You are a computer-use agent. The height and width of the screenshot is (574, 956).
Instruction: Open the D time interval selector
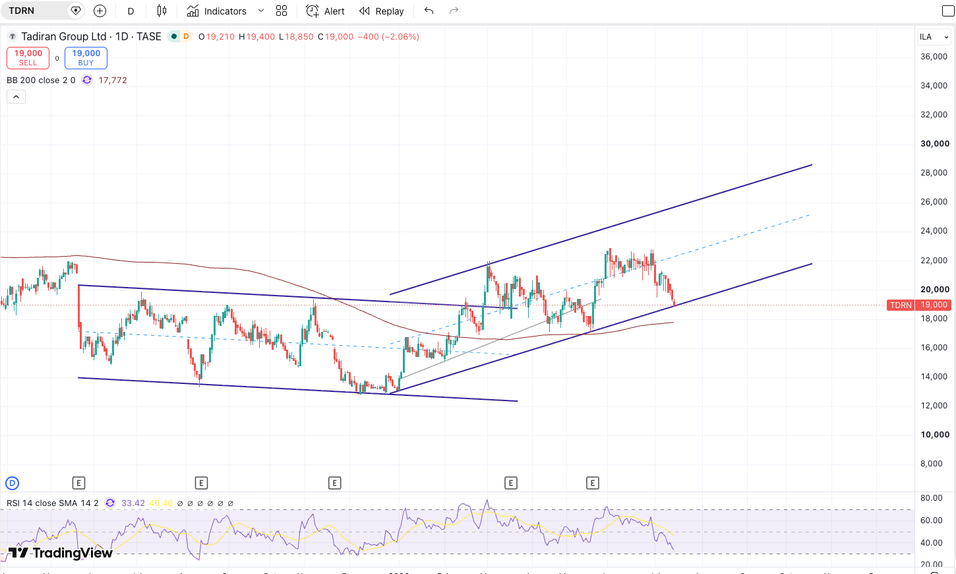[131, 11]
